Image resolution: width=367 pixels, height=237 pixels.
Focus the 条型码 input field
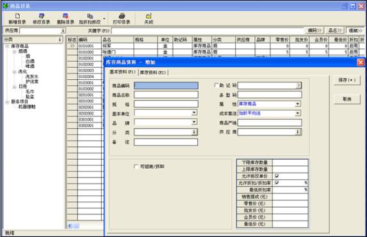tap(270, 95)
